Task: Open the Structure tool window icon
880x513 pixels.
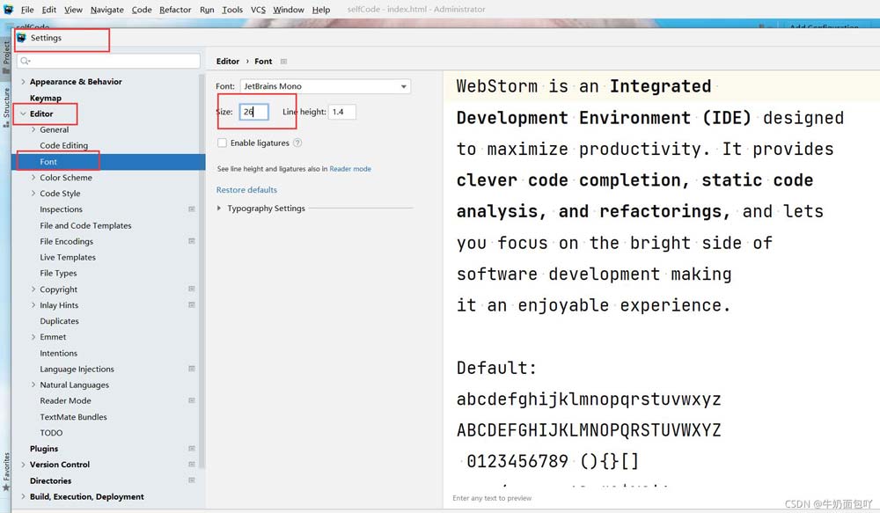Action: (x=7, y=107)
